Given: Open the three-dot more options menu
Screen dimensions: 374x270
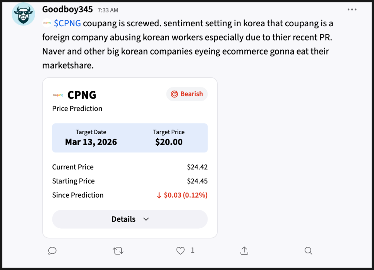Looking at the screenshot, I should pyautogui.click(x=352, y=10).
